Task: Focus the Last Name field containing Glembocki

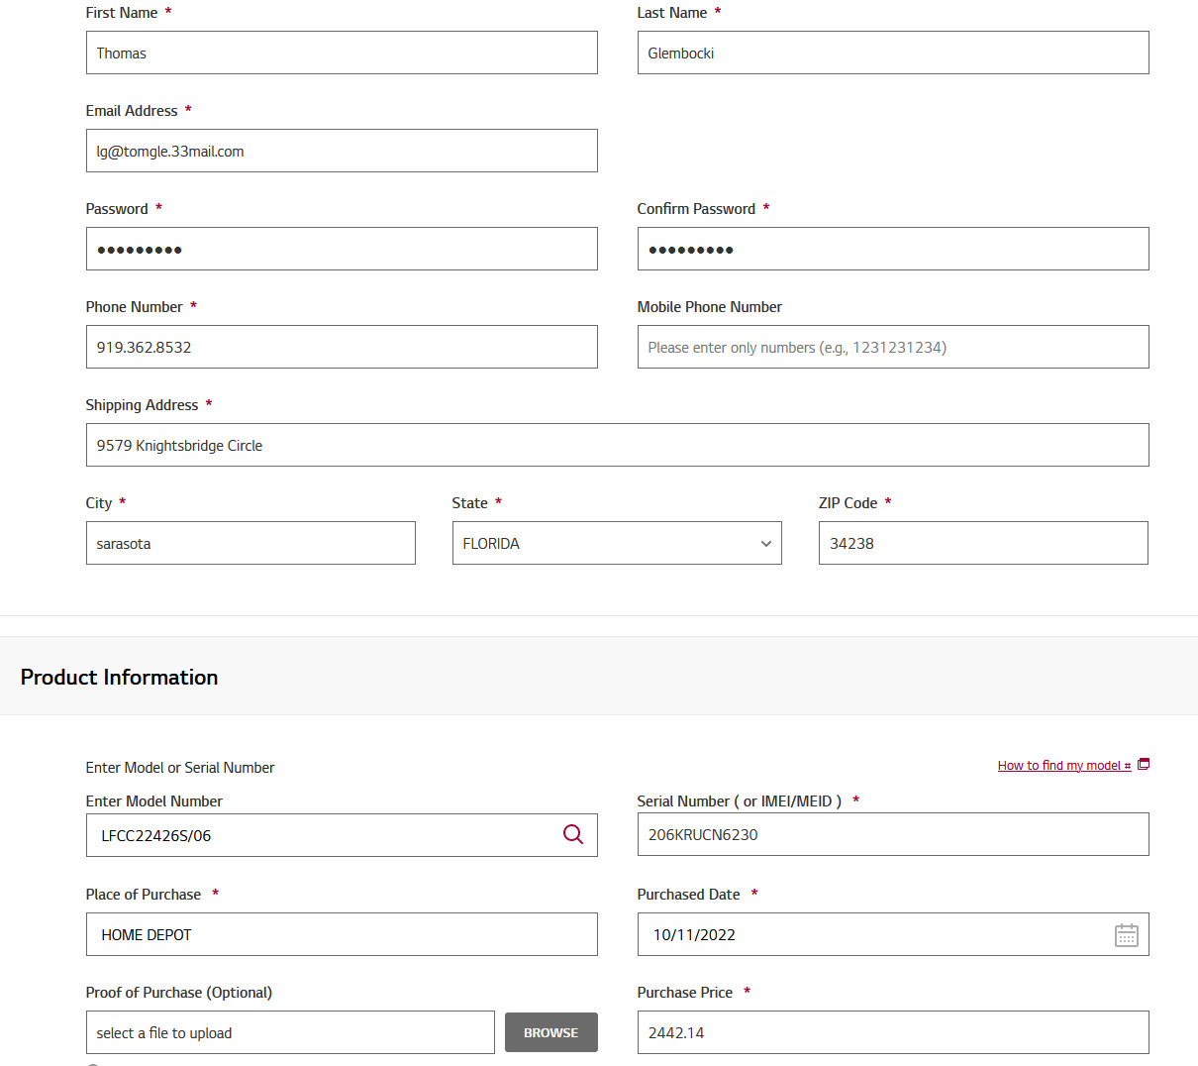Action: [x=893, y=53]
